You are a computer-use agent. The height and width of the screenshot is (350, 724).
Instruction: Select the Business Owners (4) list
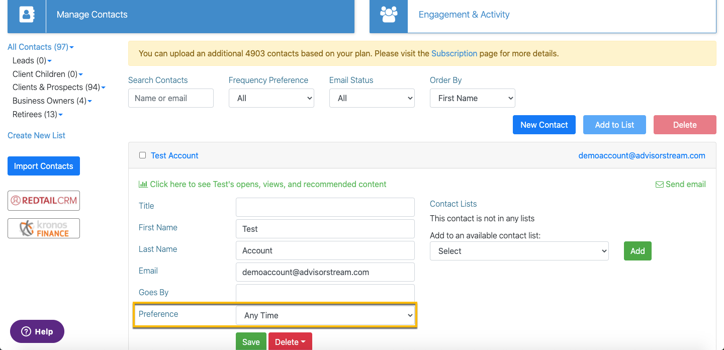click(49, 101)
